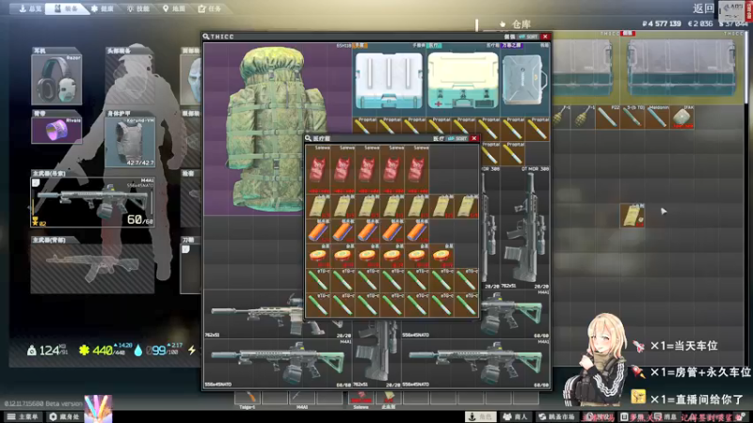753x423 pixels.
Task: Select the lone yellow hemostatic item in stash
Action: click(632, 215)
